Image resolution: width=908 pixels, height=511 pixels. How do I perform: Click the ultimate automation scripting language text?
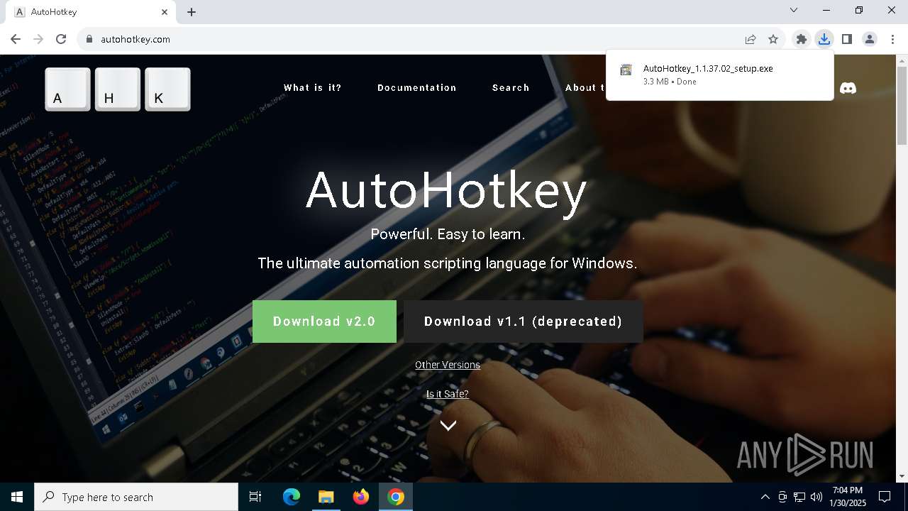coord(448,263)
